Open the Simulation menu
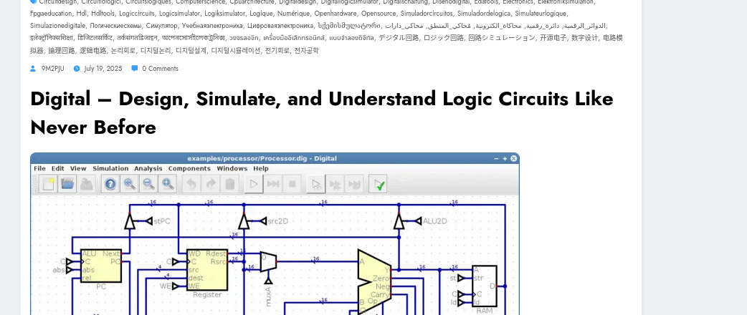This screenshot has width=747, height=315. pyautogui.click(x=110, y=168)
